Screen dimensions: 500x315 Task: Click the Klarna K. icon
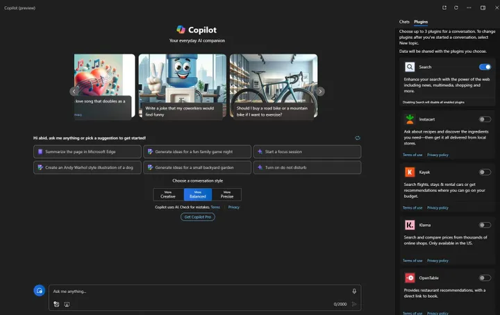(x=410, y=225)
